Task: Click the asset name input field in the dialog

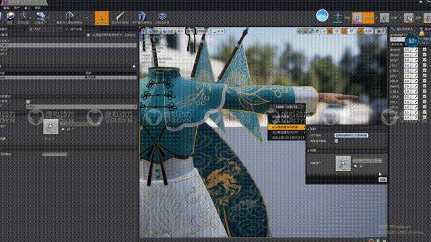Action: pos(351,135)
